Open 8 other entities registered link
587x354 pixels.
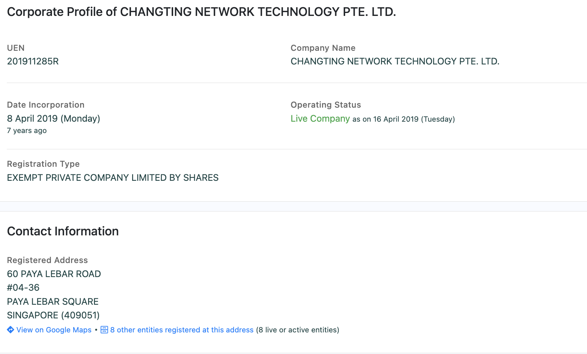point(182,330)
